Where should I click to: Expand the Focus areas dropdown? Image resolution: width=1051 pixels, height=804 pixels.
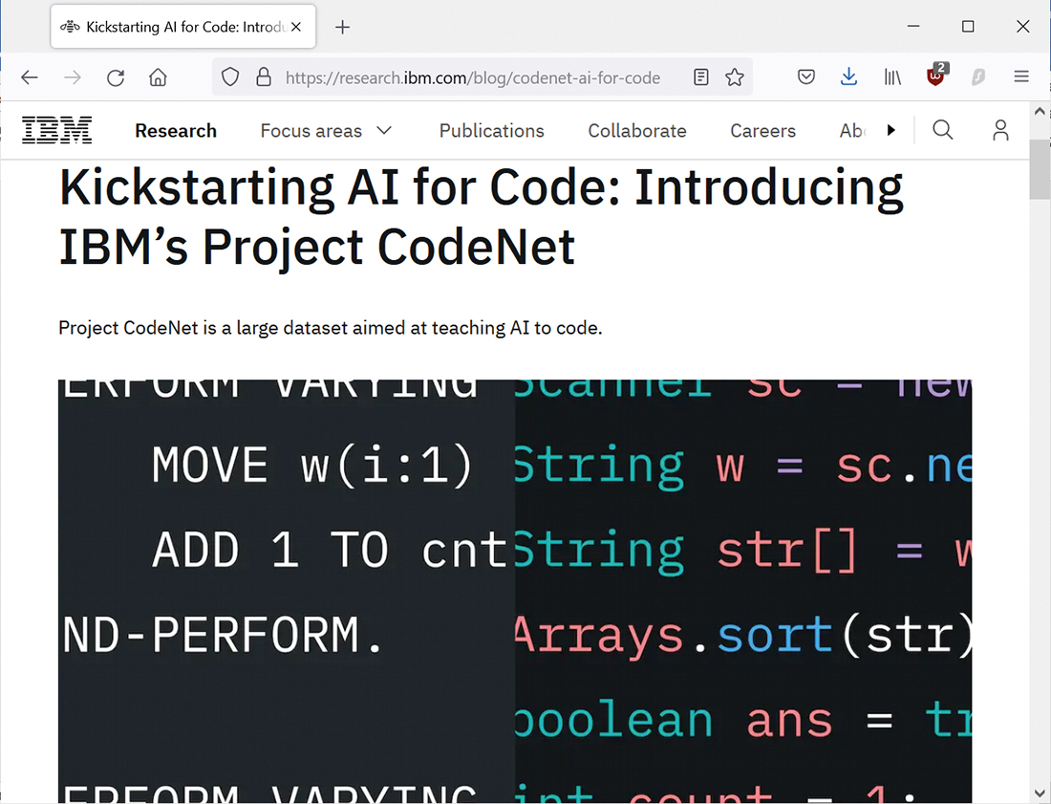click(x=327, y=131)
